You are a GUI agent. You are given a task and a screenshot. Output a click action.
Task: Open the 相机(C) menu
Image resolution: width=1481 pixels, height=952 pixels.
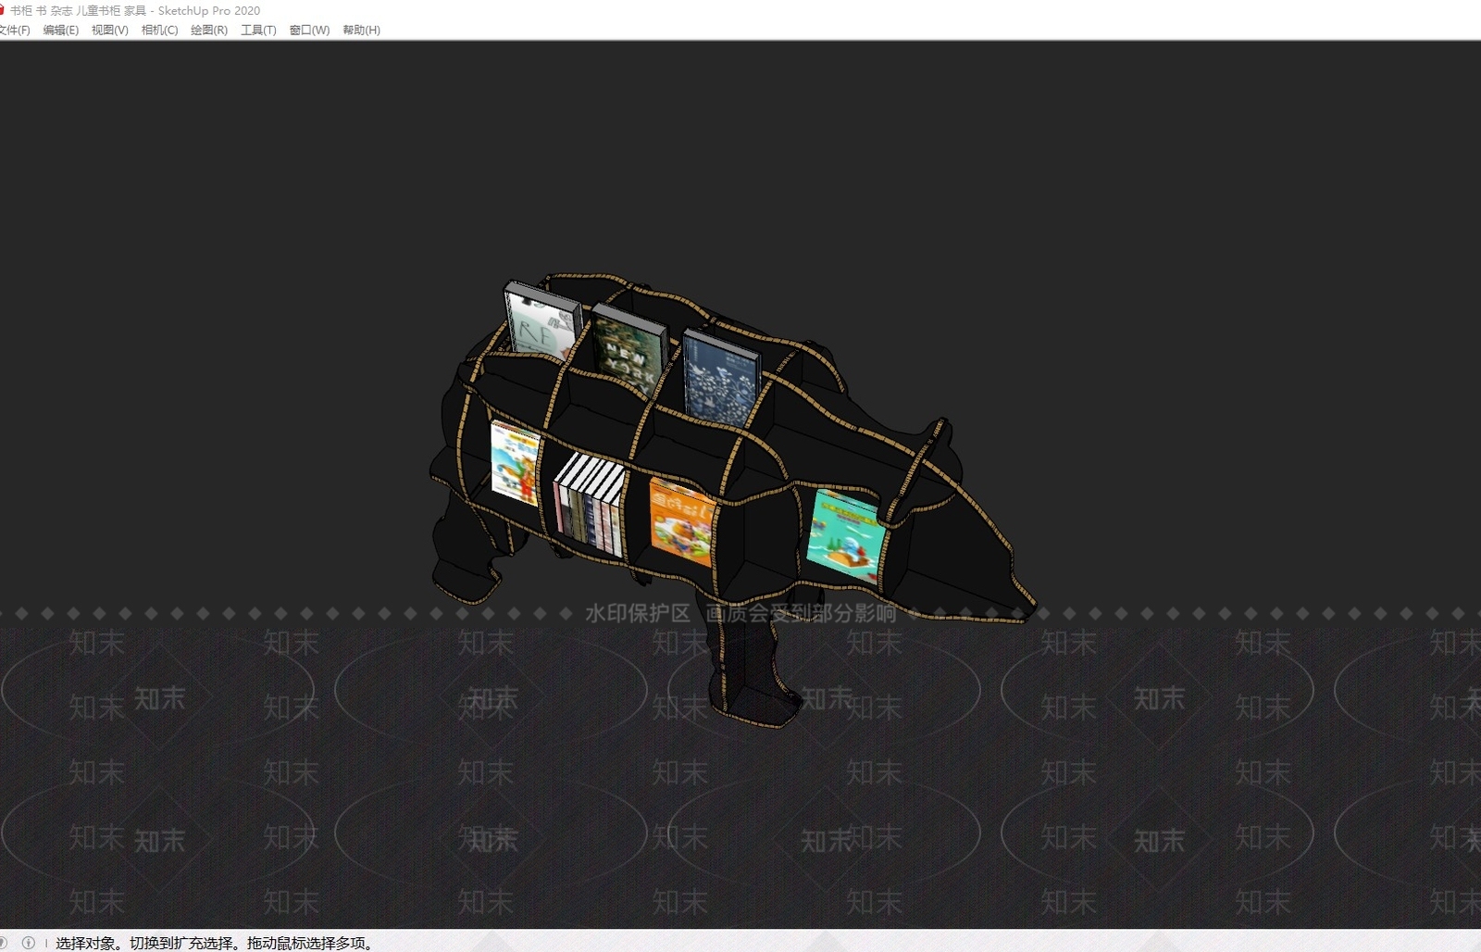(159, 30)
